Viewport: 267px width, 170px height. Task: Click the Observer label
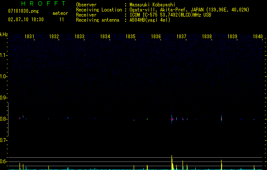coord(86,5)
